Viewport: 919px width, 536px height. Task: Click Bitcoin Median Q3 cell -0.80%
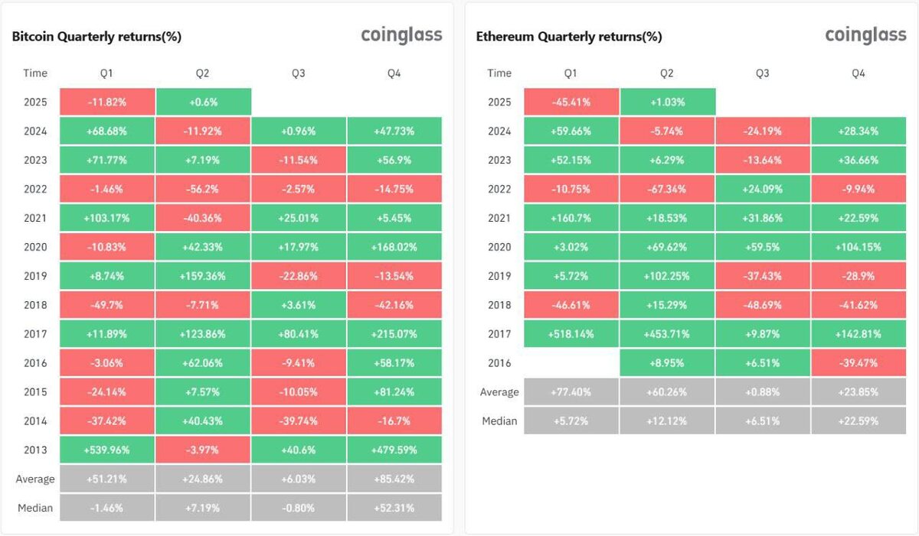pos(299,508)
